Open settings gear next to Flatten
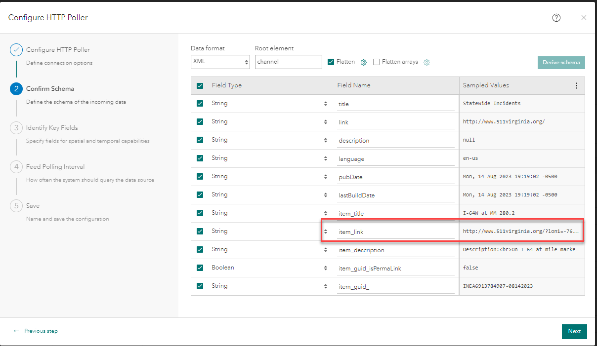This screenshot has width=597, height=346. click(x=364, y=62)
